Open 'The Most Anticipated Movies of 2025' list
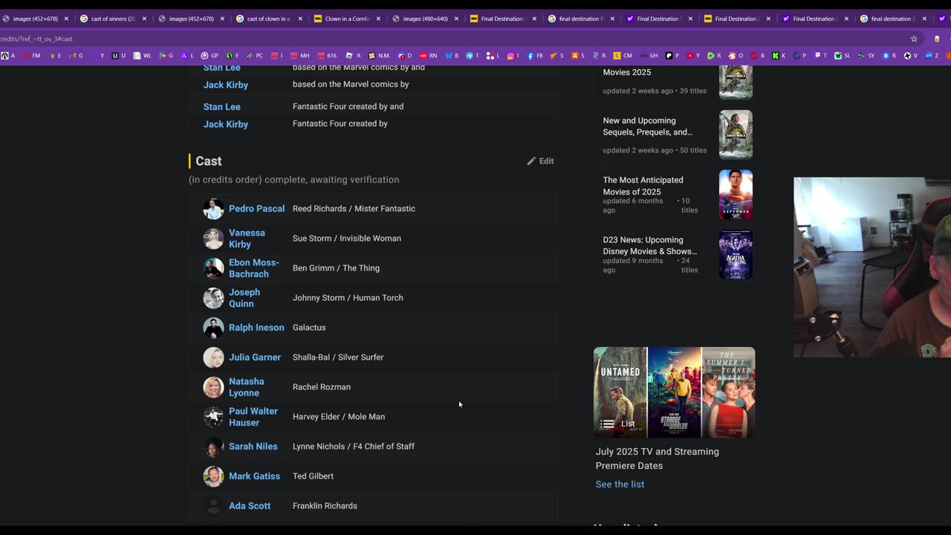 coord(643,186)
